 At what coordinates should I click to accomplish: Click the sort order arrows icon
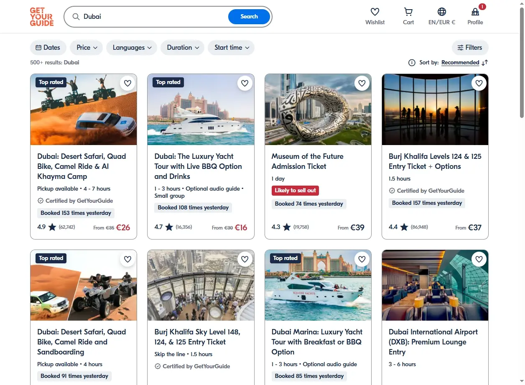click(485, 63)
